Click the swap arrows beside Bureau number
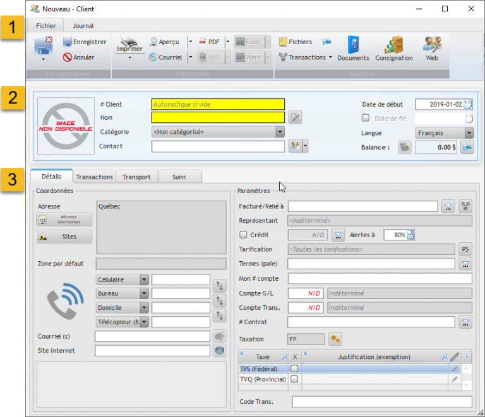 click(x=219, y=300)
